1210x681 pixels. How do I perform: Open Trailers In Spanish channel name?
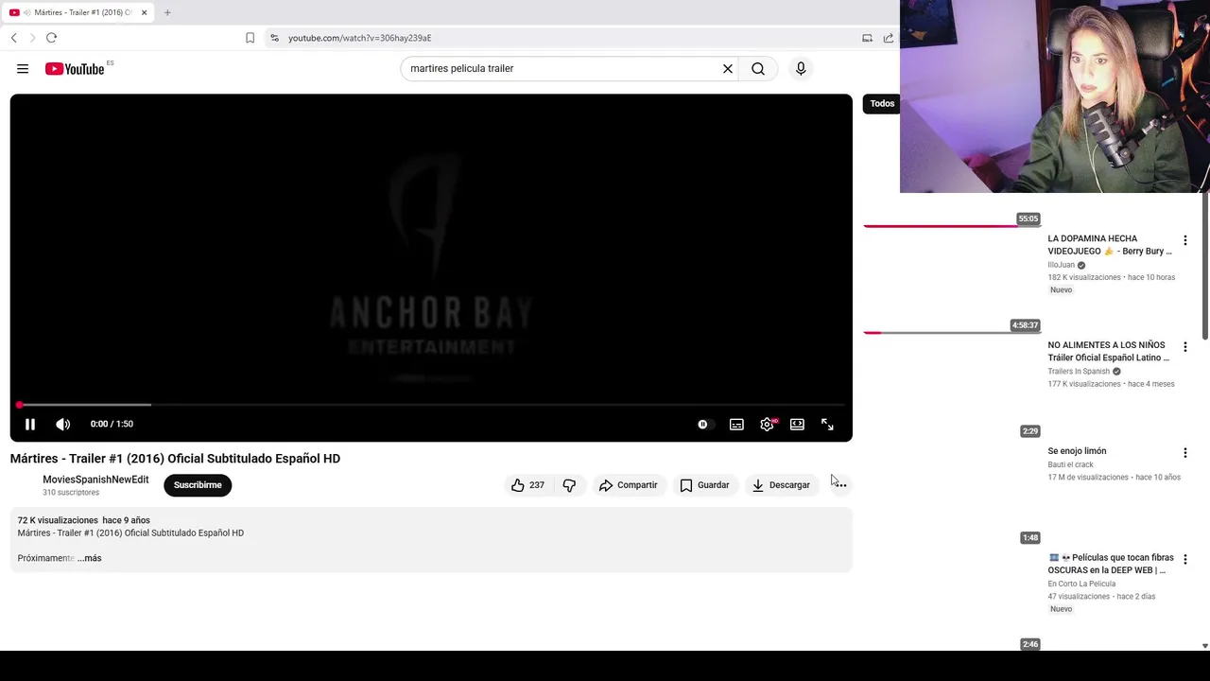pos(1079,372)
